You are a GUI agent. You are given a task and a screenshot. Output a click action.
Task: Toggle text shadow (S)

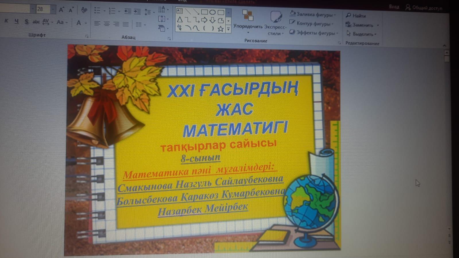click(26, 22)
